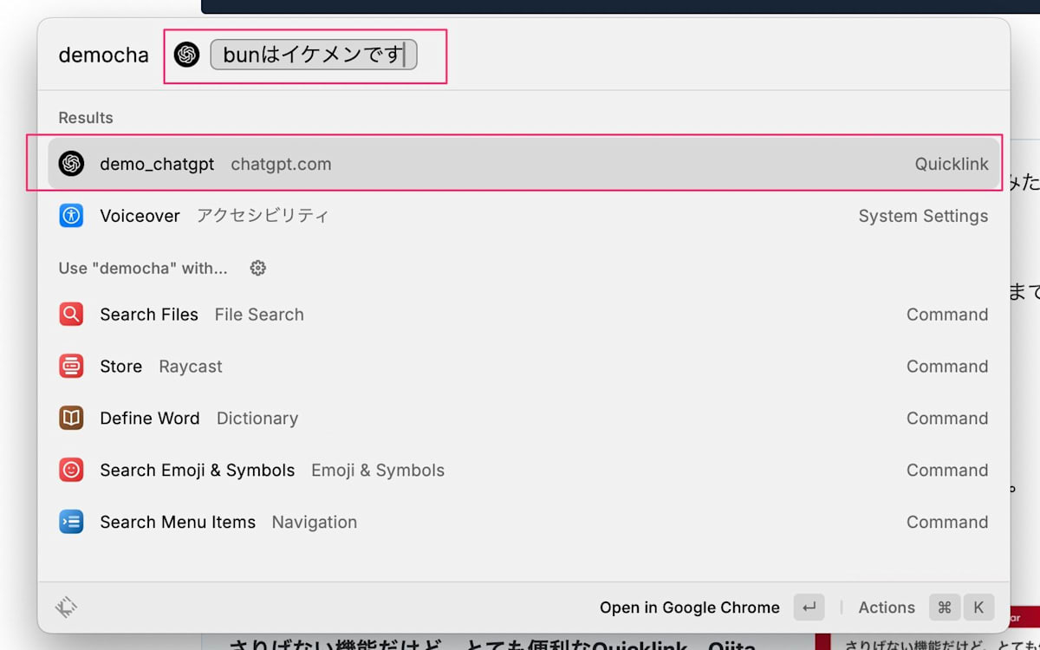Click the ChatGPT icon beside the argument field

pyautogui.click(x=186, y=55)
